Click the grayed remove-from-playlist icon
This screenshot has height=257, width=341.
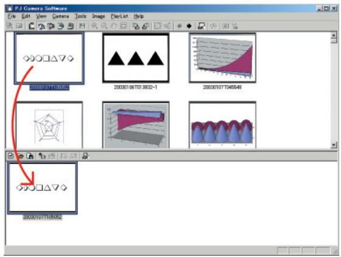click(x=52, y=156)
